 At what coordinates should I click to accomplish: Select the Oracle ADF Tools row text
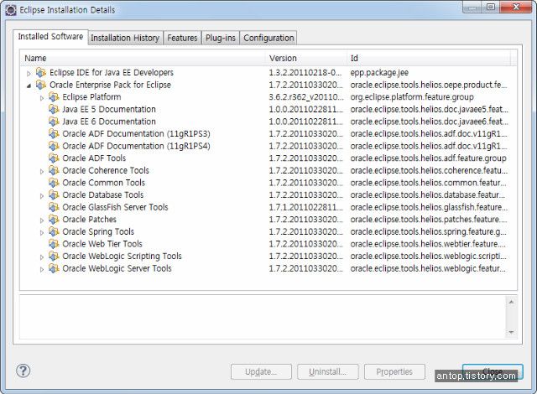94,158
